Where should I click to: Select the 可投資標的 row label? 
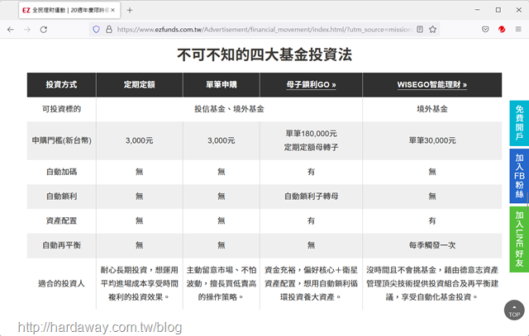coord(61,109)
